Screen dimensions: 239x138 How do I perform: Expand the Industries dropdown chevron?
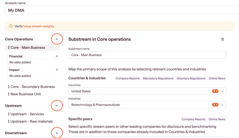point(222,105)
